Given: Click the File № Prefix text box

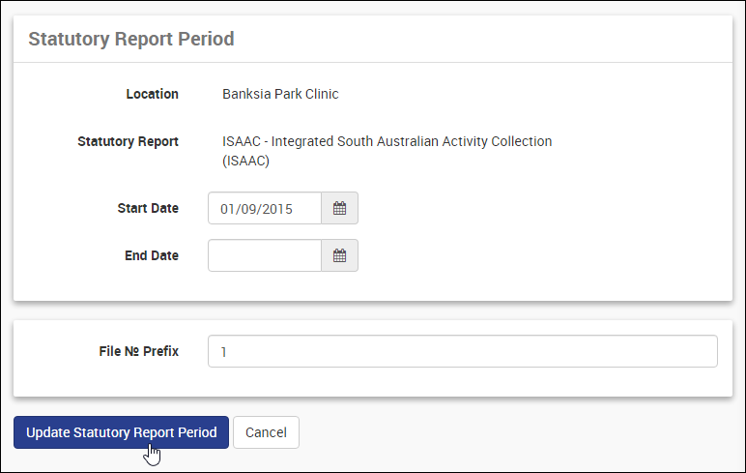Looking at the screenshot, I should click(x=462, y=351).
